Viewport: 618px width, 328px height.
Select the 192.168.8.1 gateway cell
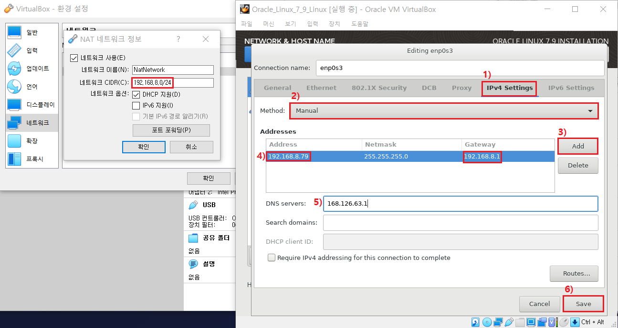[x=508, y=157]
